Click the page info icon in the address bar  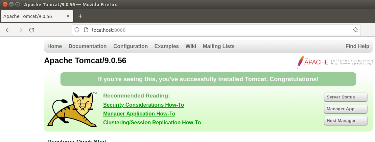pos(86,30)
